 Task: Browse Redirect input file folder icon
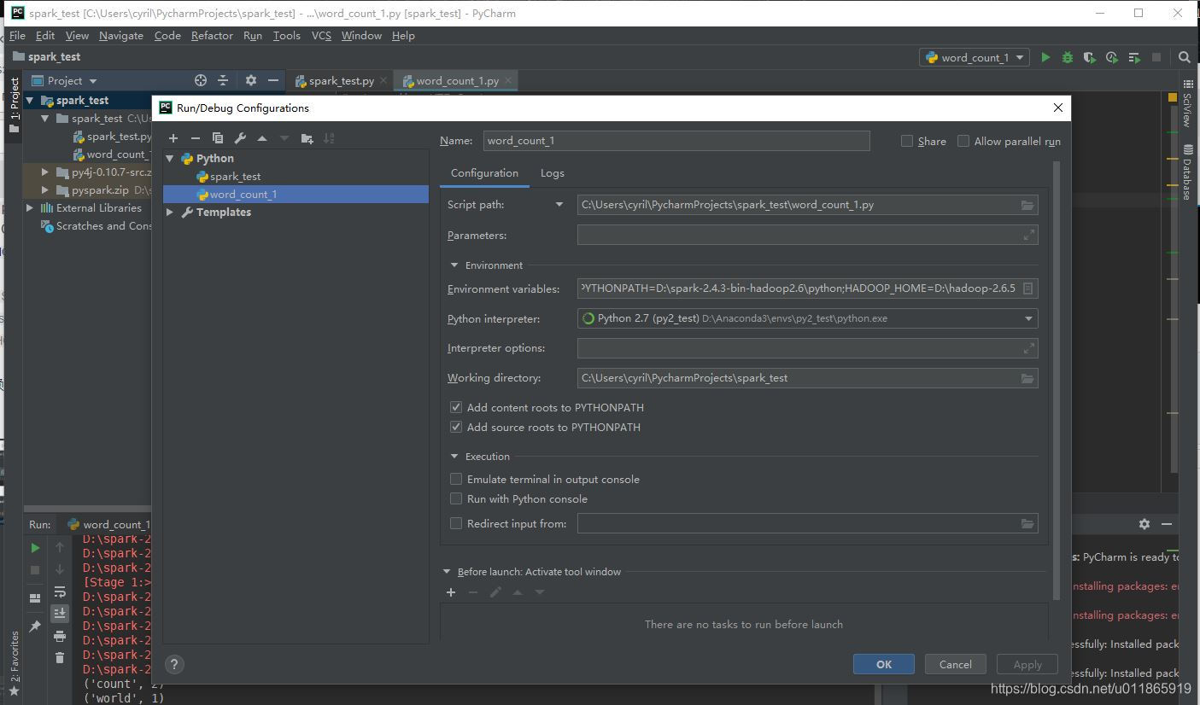[x=1027, y=523]
